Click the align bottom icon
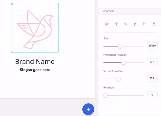This screenshot has height=116, width=161. [x=154, y=24]
